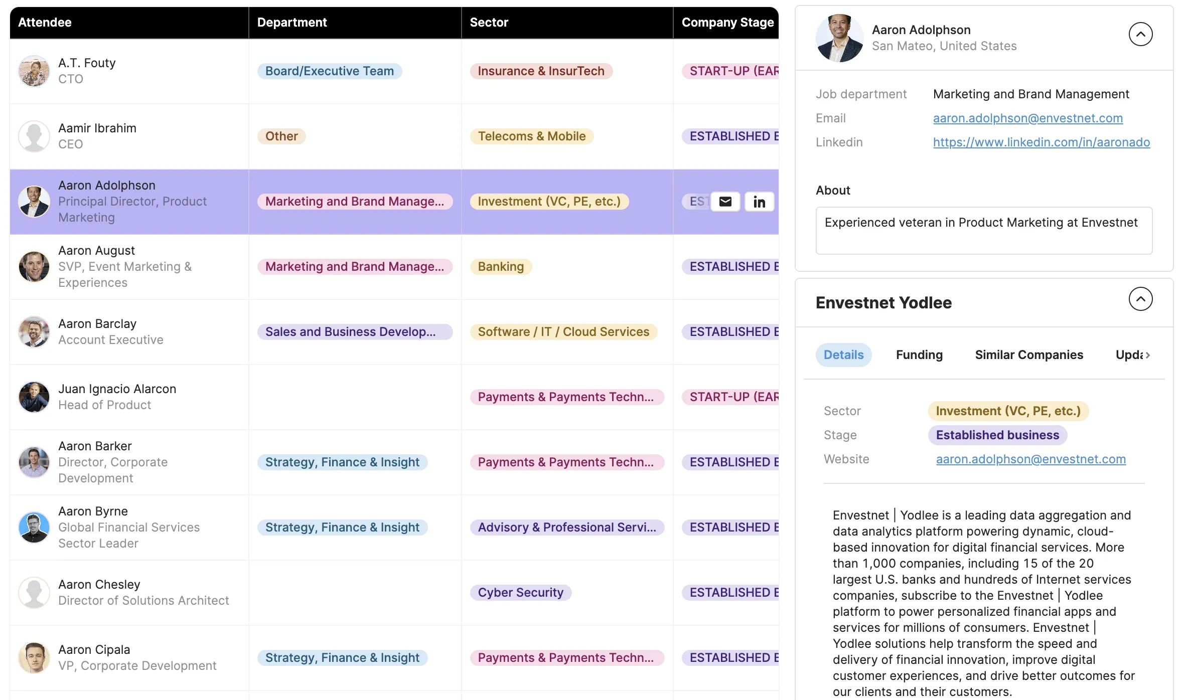This screenshot has height=700, width=1182.
Task: Click Aaron August's Marketing and Brand Manage... tag
Action: coord(355,267)
